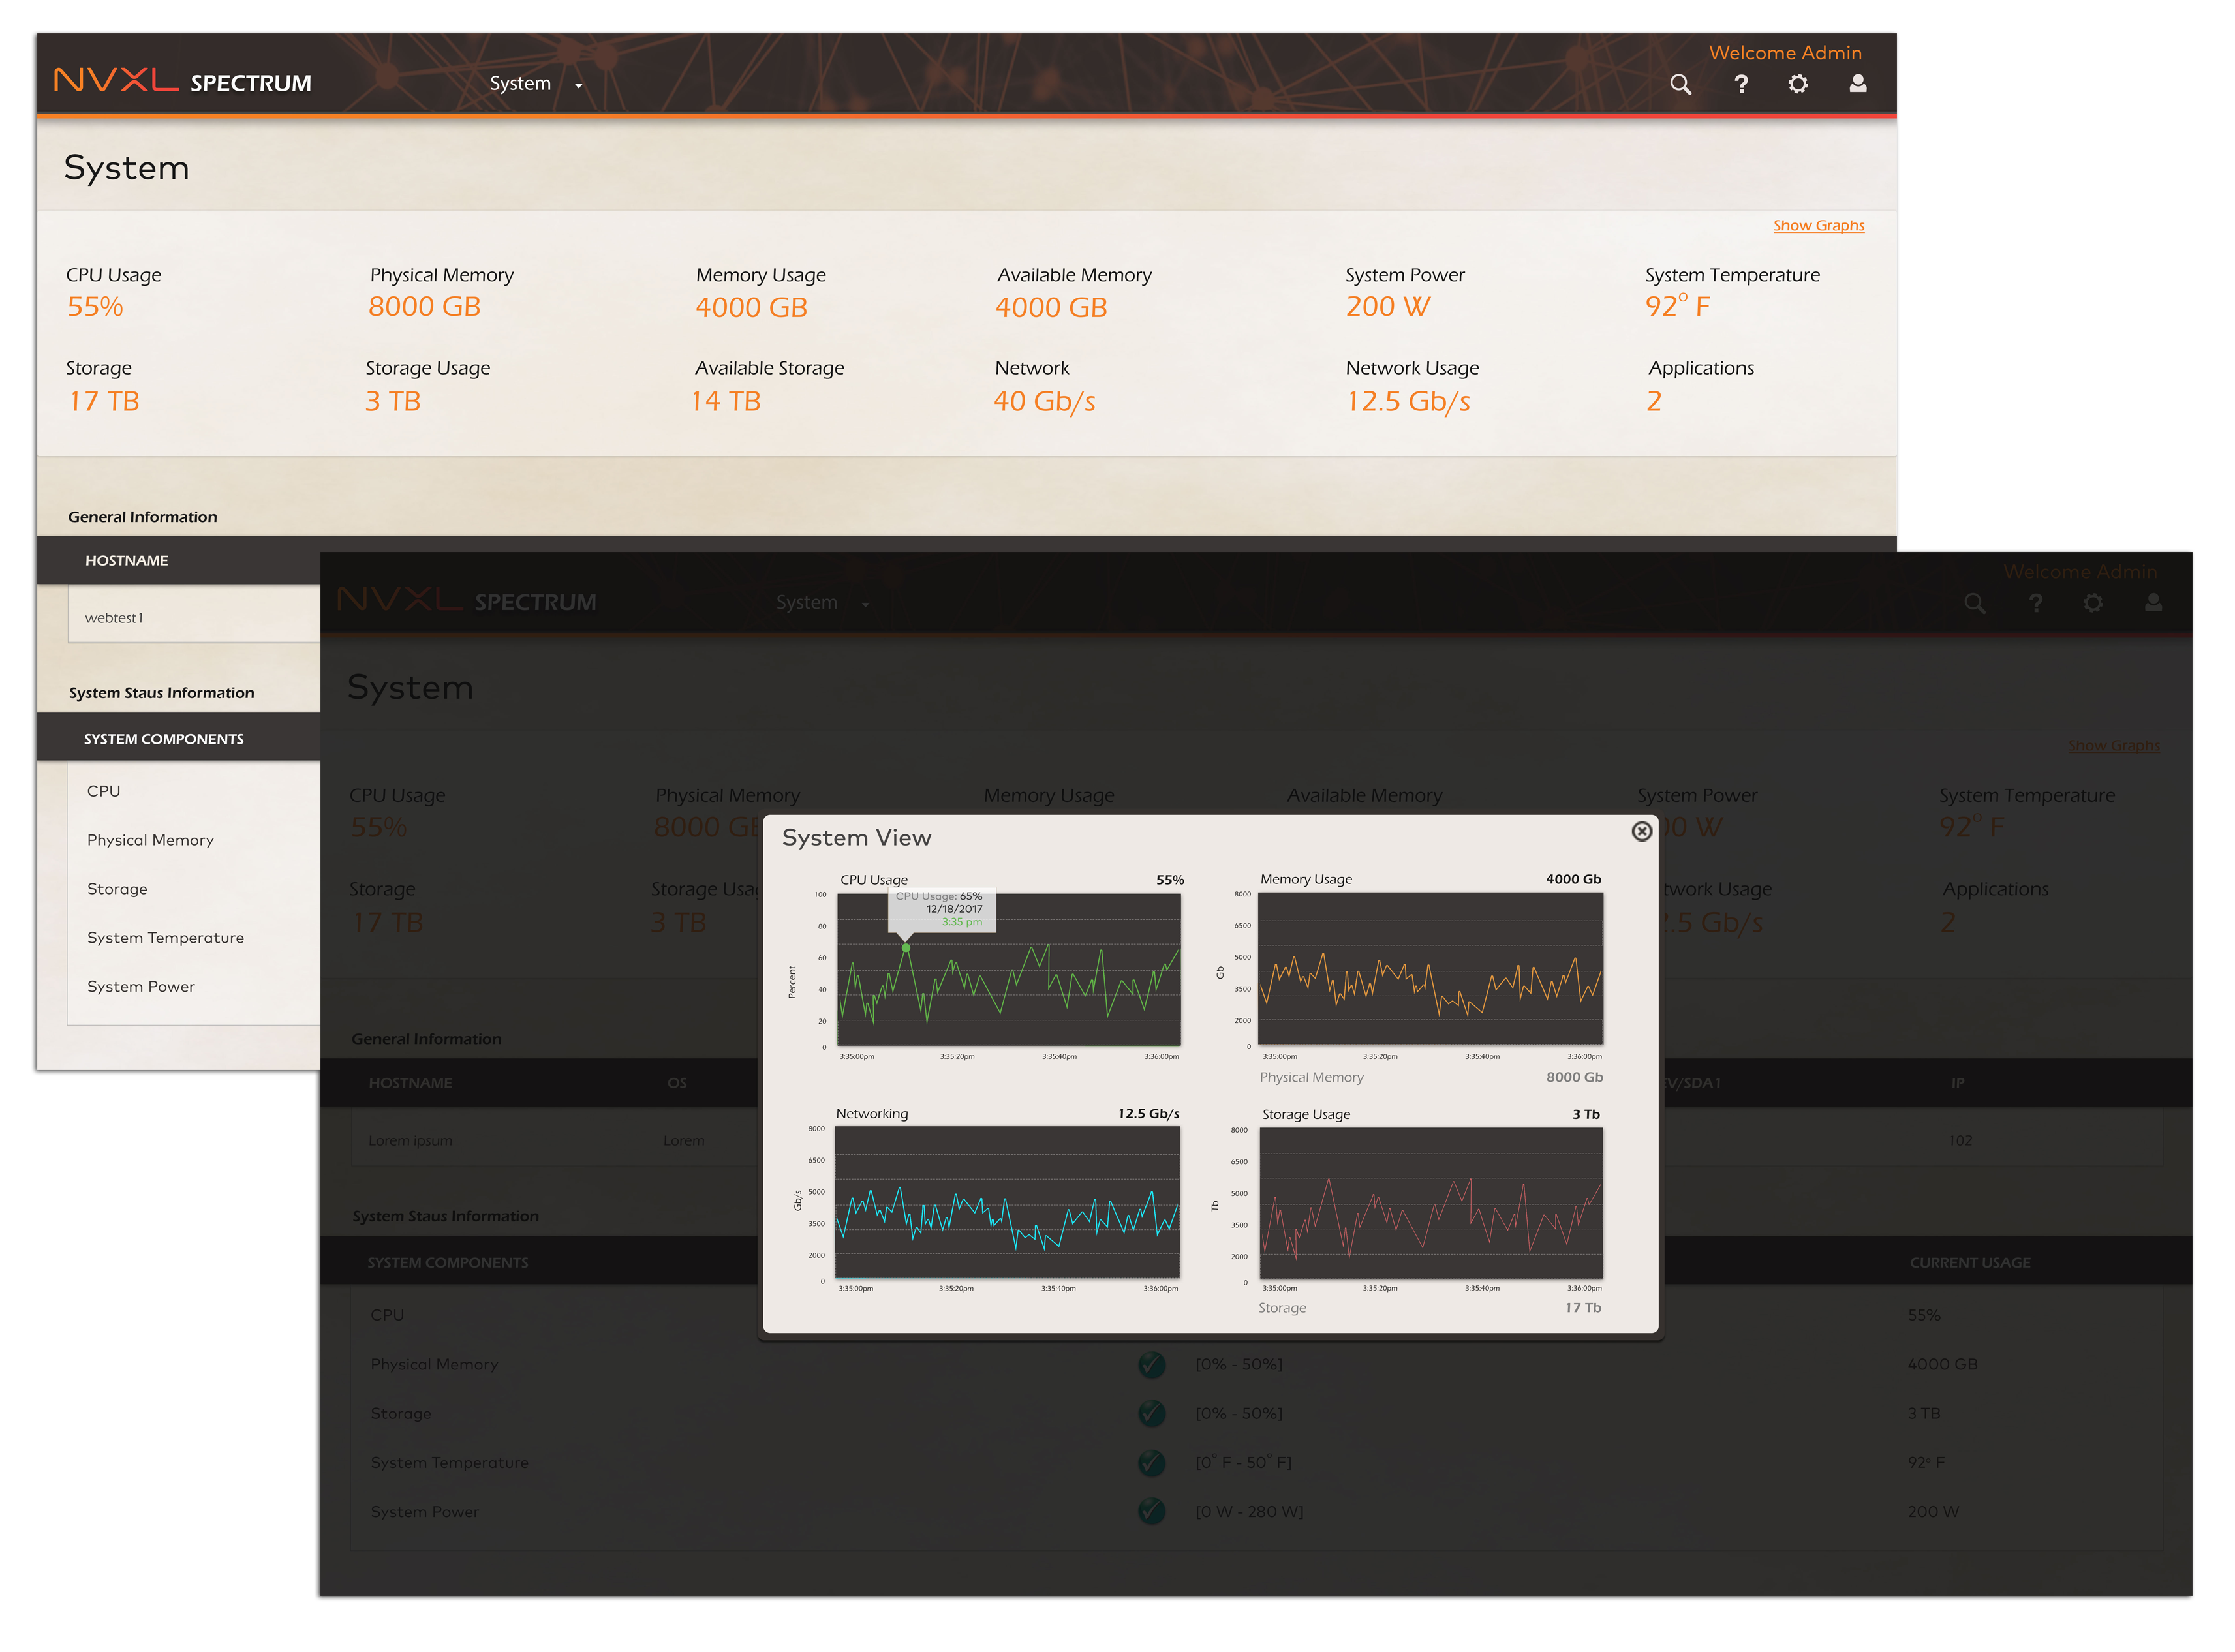Click the Memory Usage orange line chart
Screen dimensions: 2235x1652
[x=1430, y=969]
